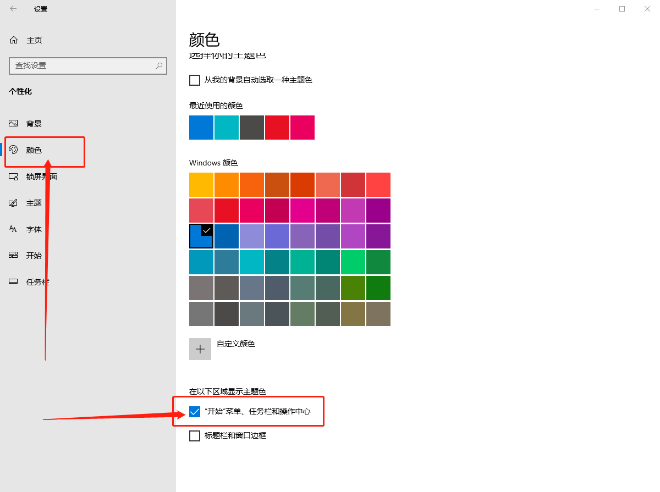Click the 个性化 section heading
This screenshot has width=660, height=492.
coord(20,91)
